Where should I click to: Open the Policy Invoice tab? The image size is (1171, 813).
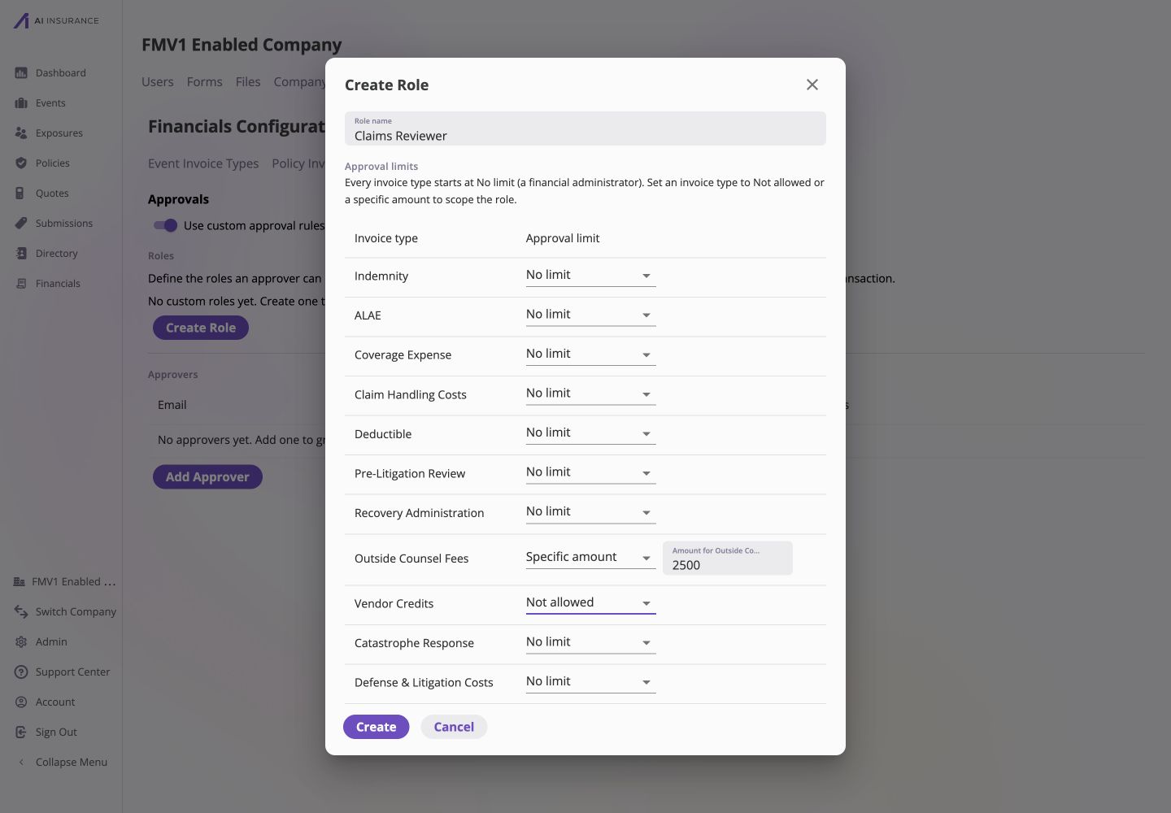[298, 163]
